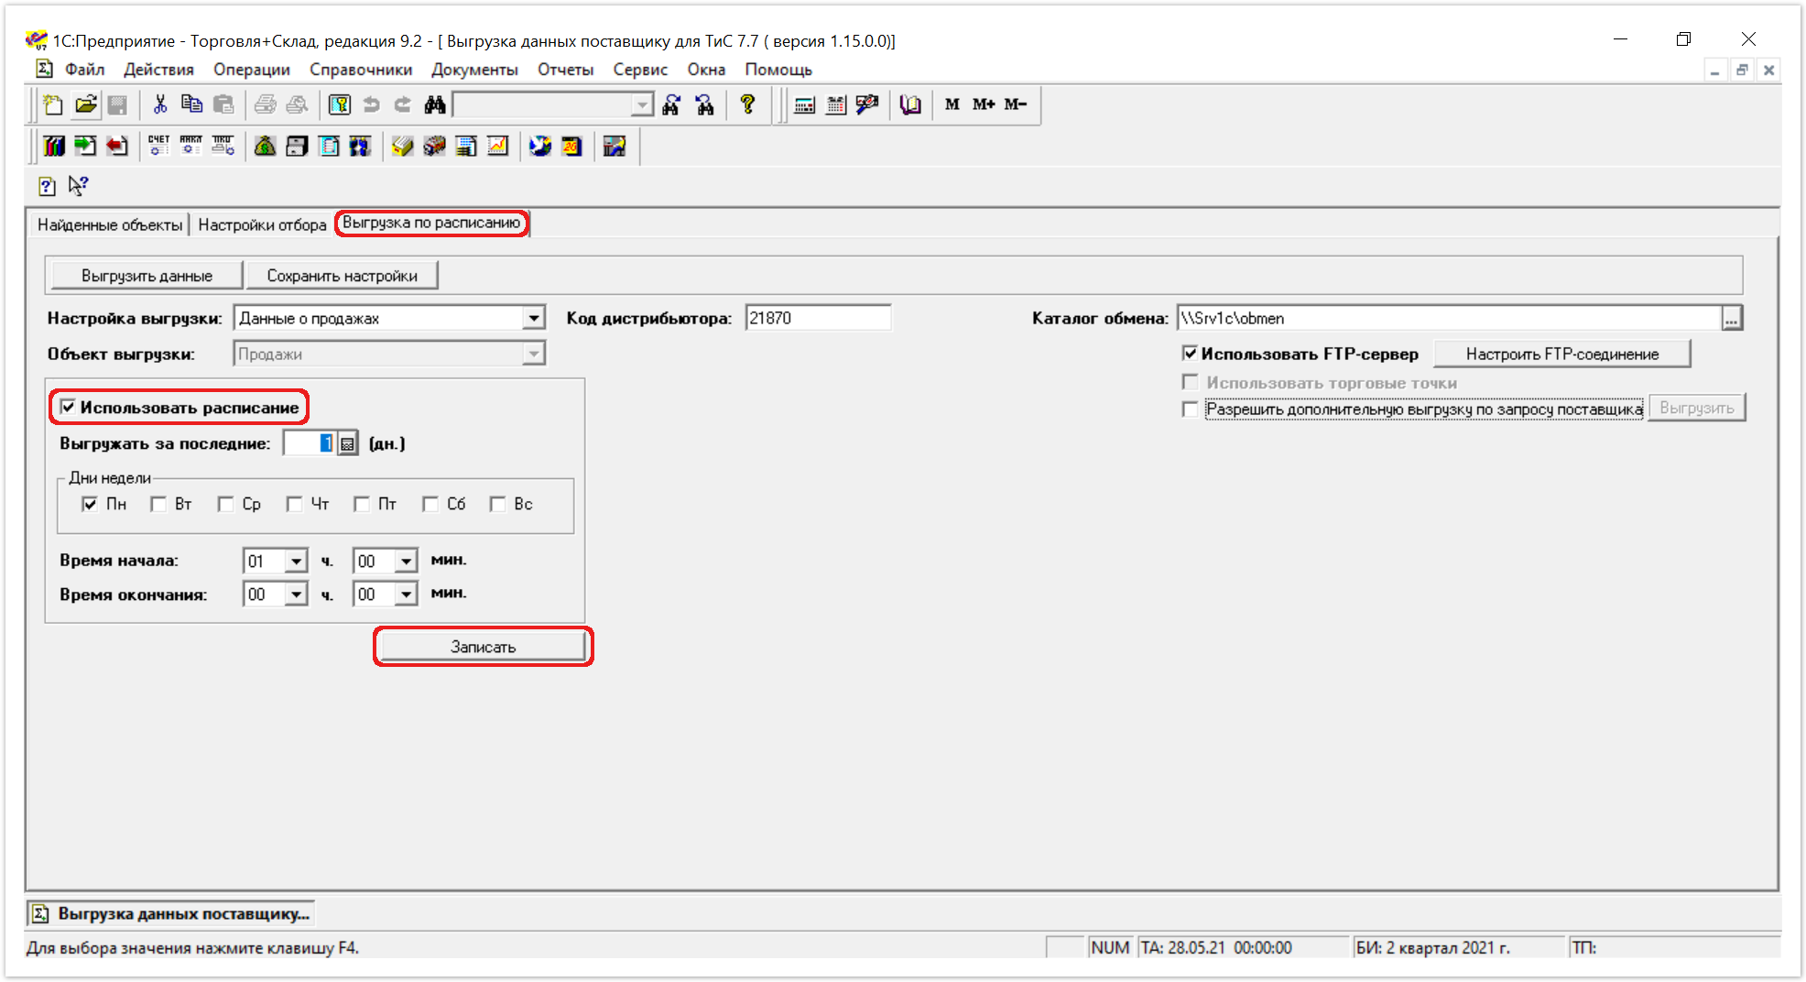The width and height of the screenshot is (1806, 982).
Task: Click the yellow question mark Help icon
Action: pyautogui.click(x=747, y=104)
